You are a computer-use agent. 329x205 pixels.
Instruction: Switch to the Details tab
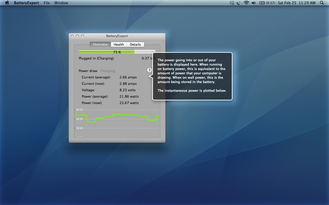pos(135,44)
